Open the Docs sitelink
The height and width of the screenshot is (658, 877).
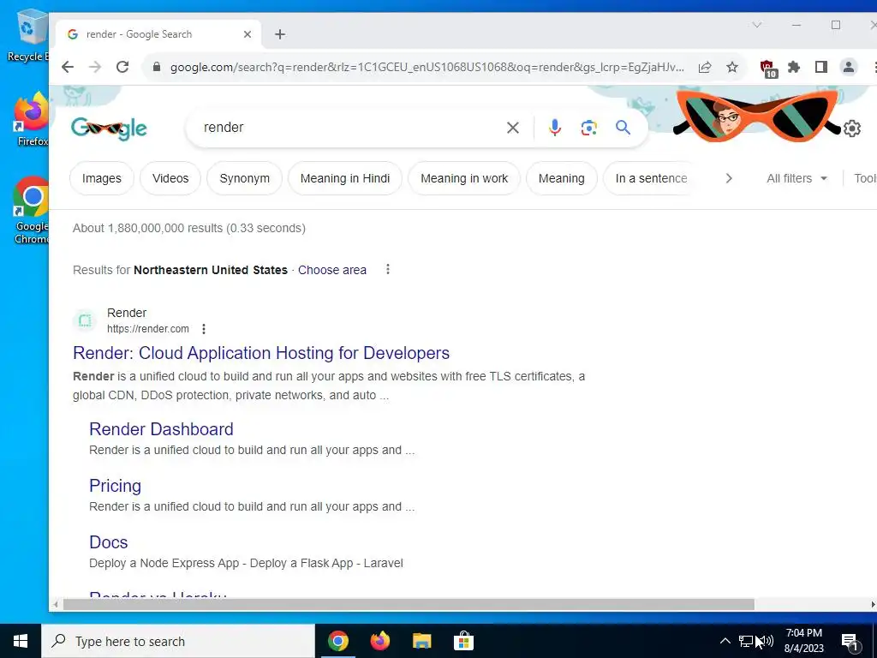tap(109, 542)
